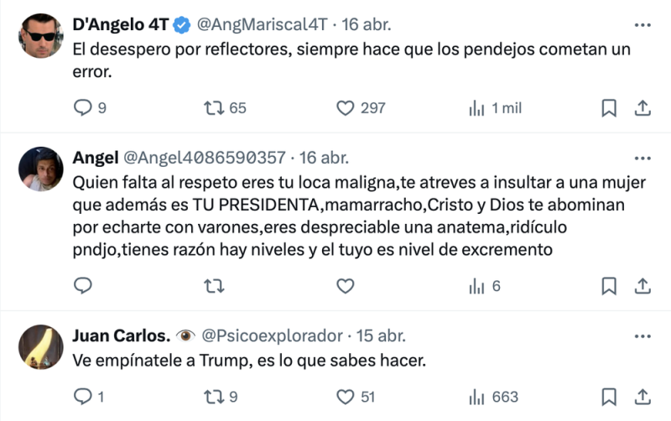Share D'Angelo 4T's tweet

pos(642,107)
